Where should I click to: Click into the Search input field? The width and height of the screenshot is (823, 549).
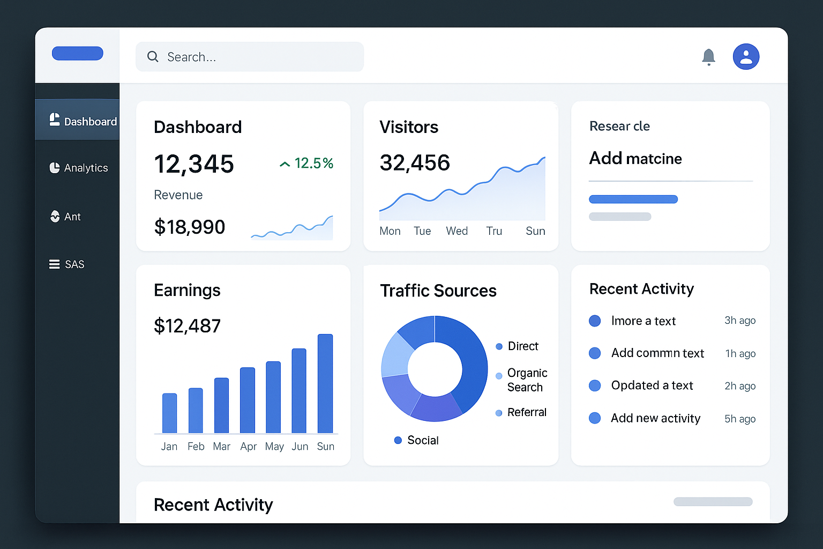(x=257, y=57)
